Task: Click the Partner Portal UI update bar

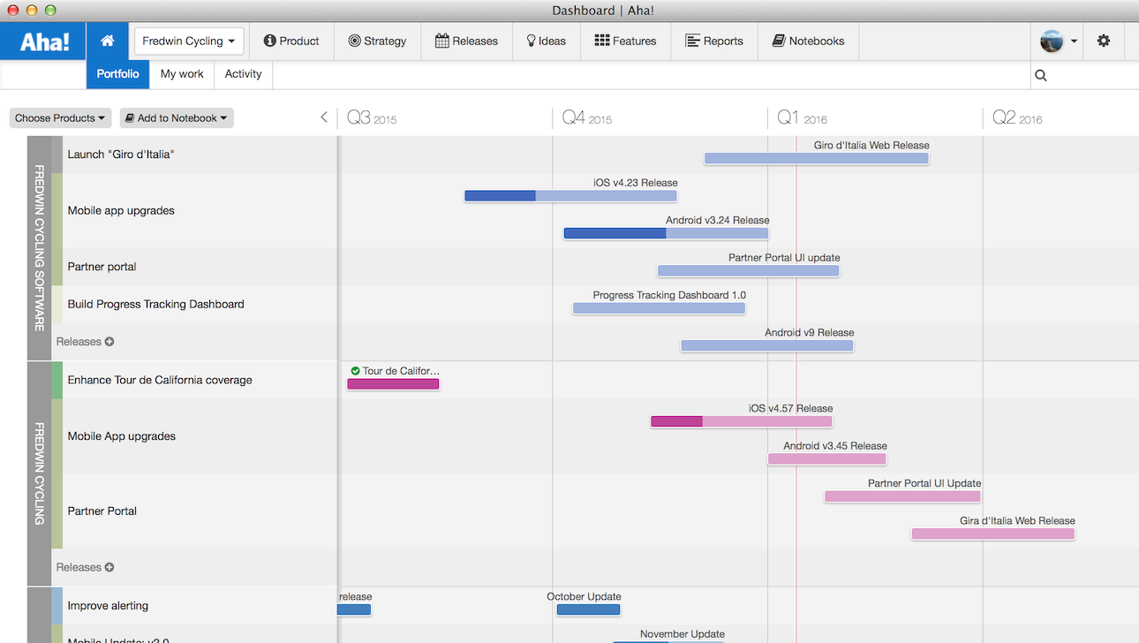Action: (x=748, y=271)
